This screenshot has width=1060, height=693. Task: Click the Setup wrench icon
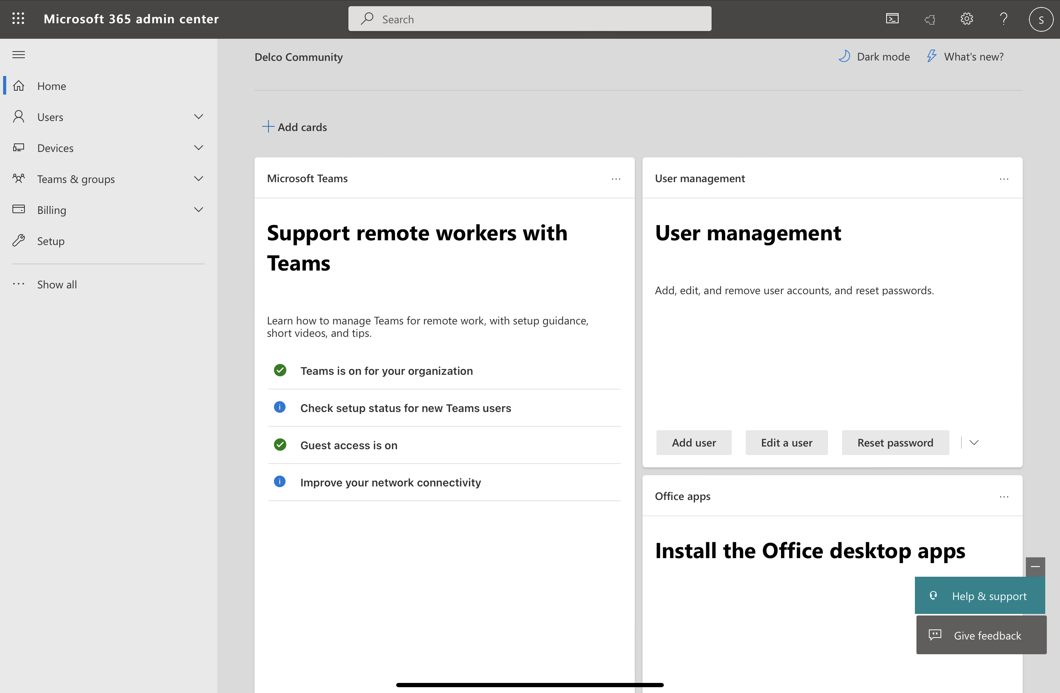(x=19, y=240)
